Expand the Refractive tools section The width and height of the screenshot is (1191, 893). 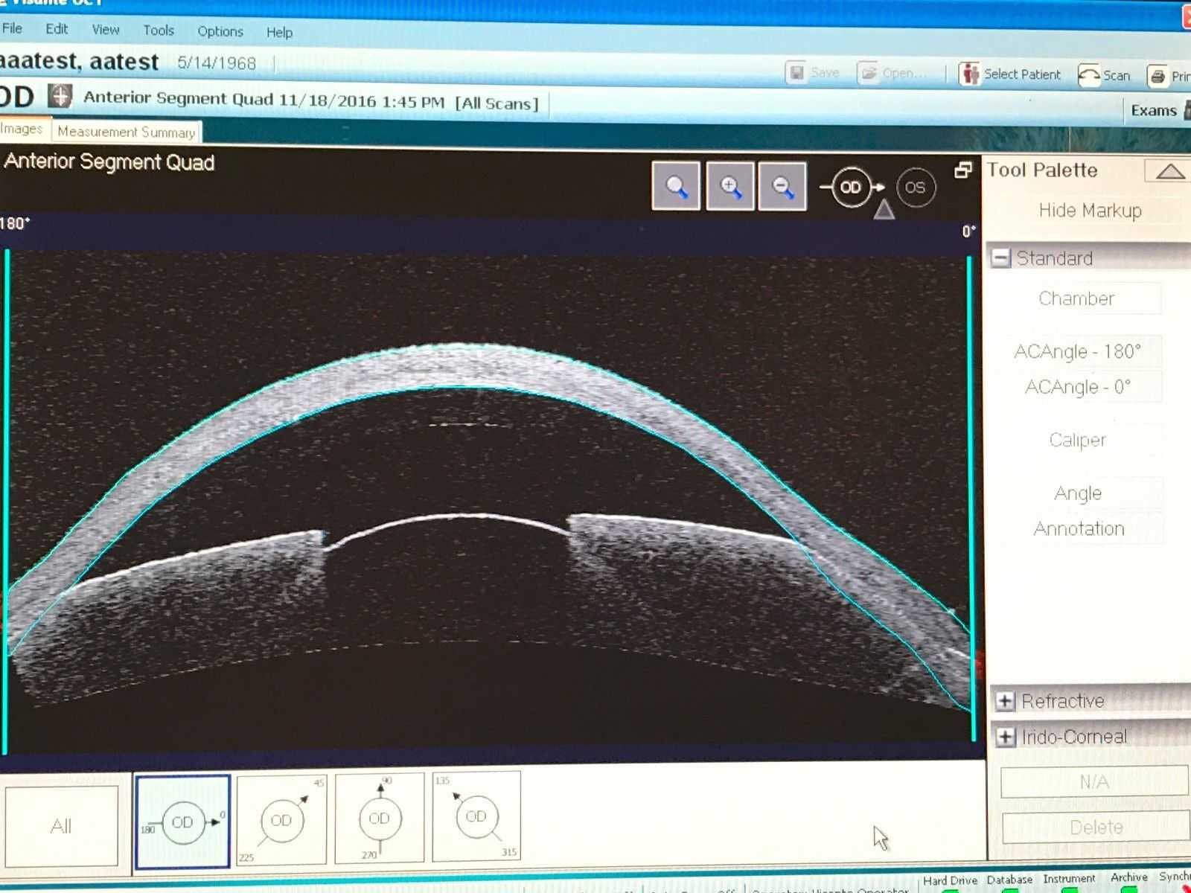pos(1006,700)
